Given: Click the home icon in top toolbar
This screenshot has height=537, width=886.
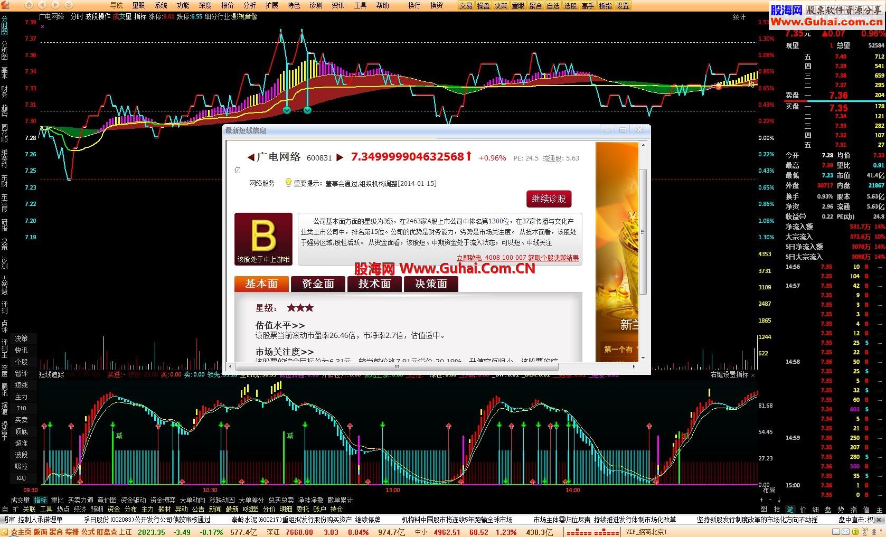Looking at the screenshot, I should click(30, 5).
